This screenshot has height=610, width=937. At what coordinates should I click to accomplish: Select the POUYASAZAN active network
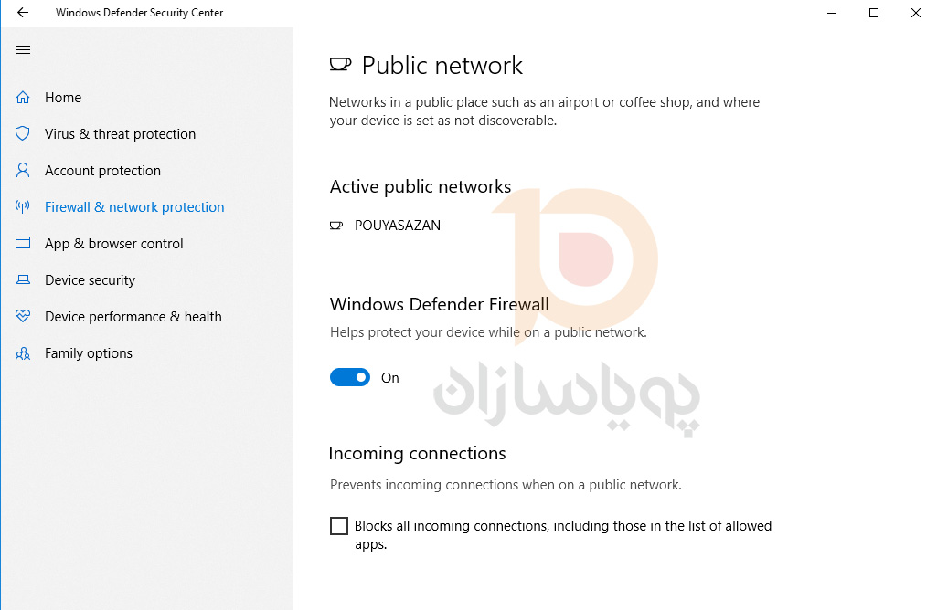(x=398, y=226)
